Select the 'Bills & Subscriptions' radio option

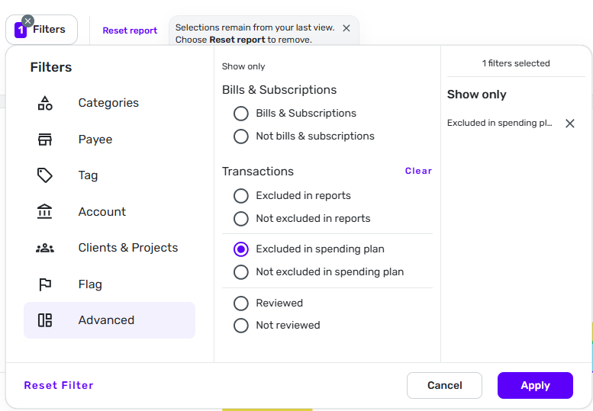(241, 114)
